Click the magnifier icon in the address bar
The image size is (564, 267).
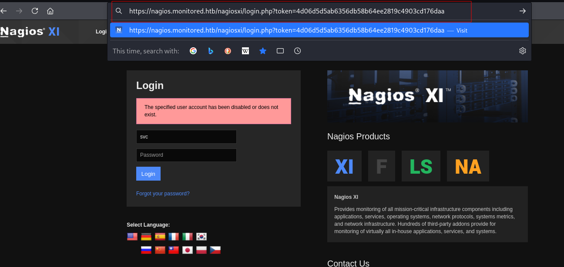[x=119, y=11]
